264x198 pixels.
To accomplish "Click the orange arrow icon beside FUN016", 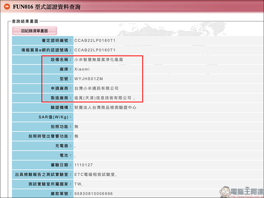I will pyautogui.click(x=7, y=7).
